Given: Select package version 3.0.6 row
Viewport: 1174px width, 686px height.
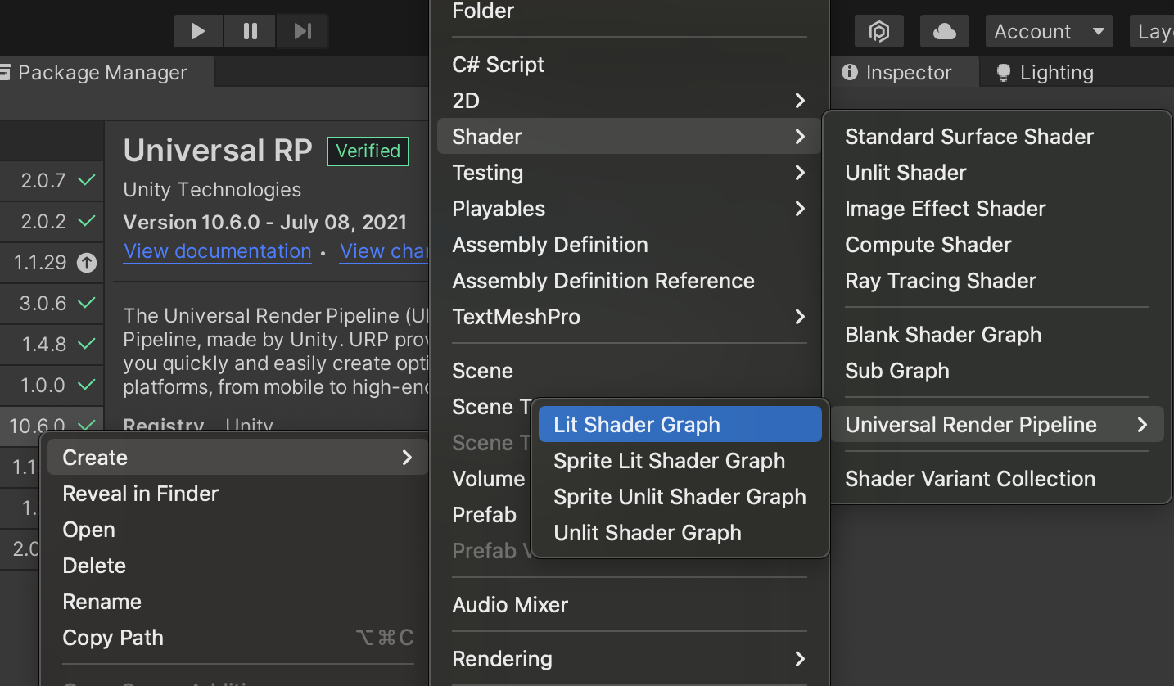Looking at the screenshot, I should (x=52, y=304).
